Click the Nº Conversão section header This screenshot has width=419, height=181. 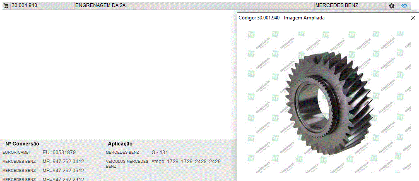pos(22,144)
